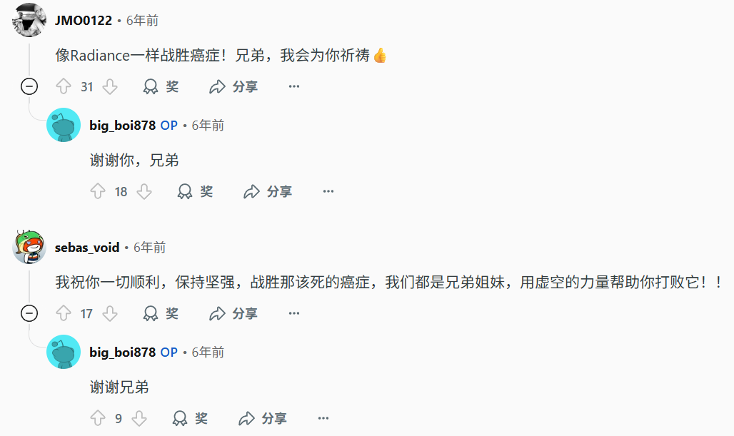This screenshot has height=436, width=734.
Task: Open sebas_void's username link
Action: pyautogui.click(x=87, y=248)
